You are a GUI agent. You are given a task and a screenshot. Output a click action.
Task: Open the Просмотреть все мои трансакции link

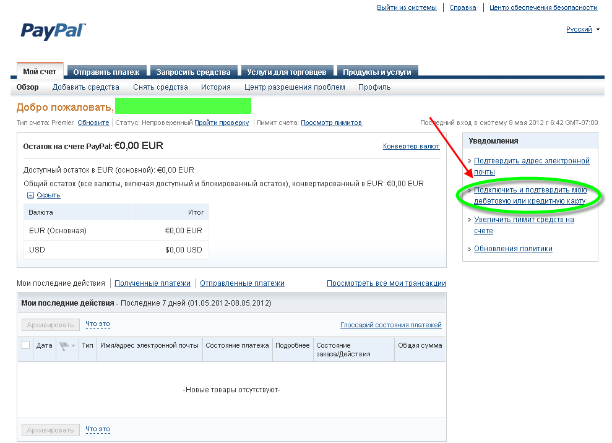coord(386,283)
